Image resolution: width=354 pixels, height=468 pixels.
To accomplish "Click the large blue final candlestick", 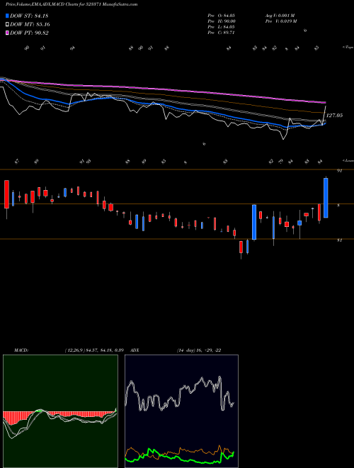I will 326,198.
